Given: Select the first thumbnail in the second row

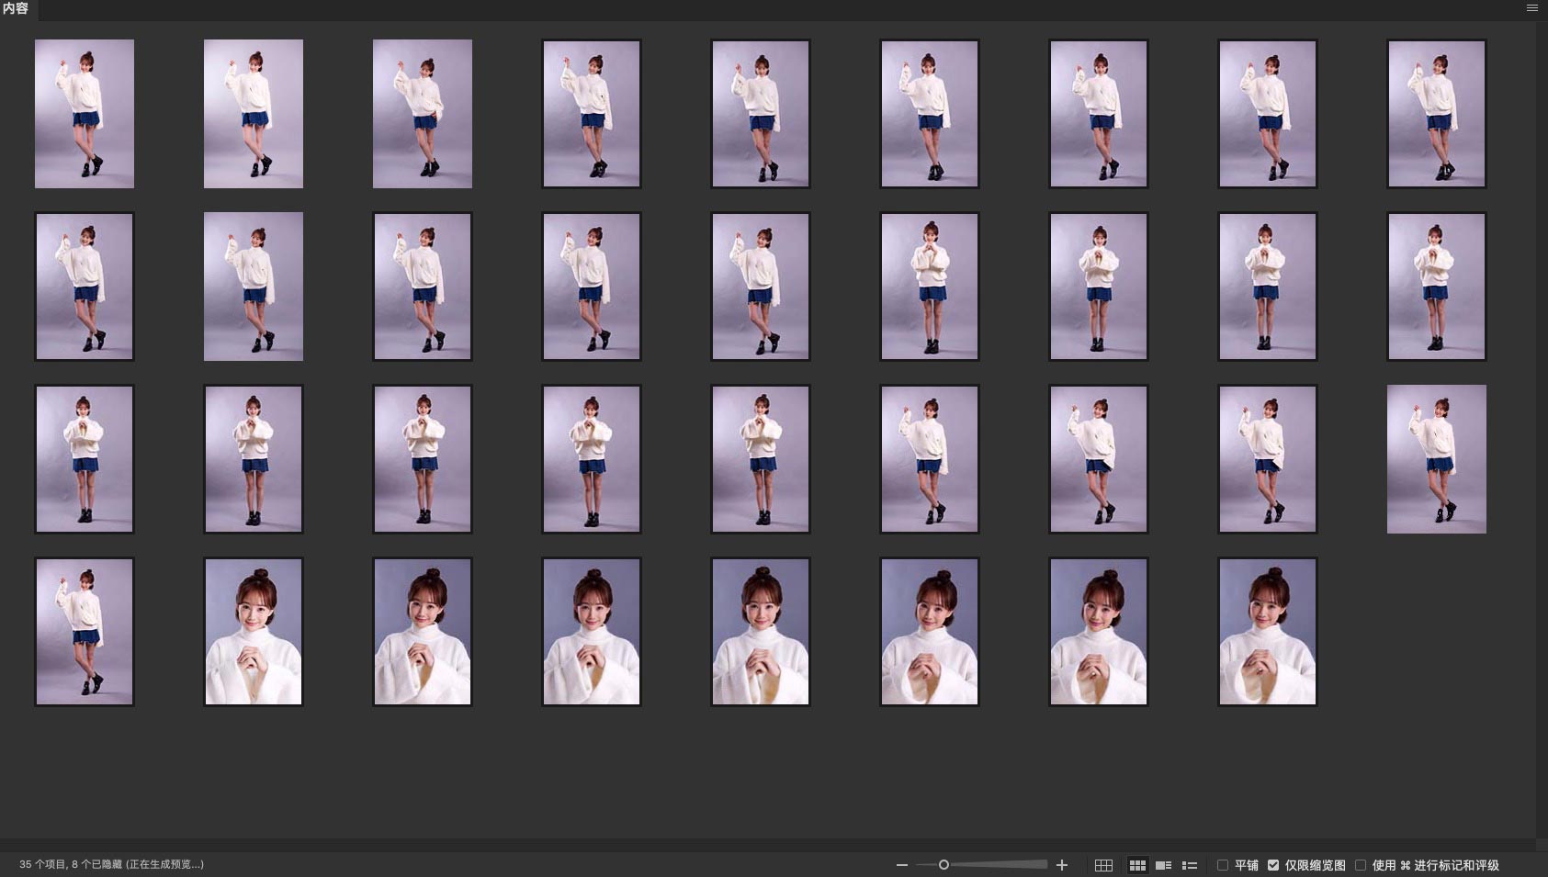Looking at the screenshot, I should click(x=85, y=287).
